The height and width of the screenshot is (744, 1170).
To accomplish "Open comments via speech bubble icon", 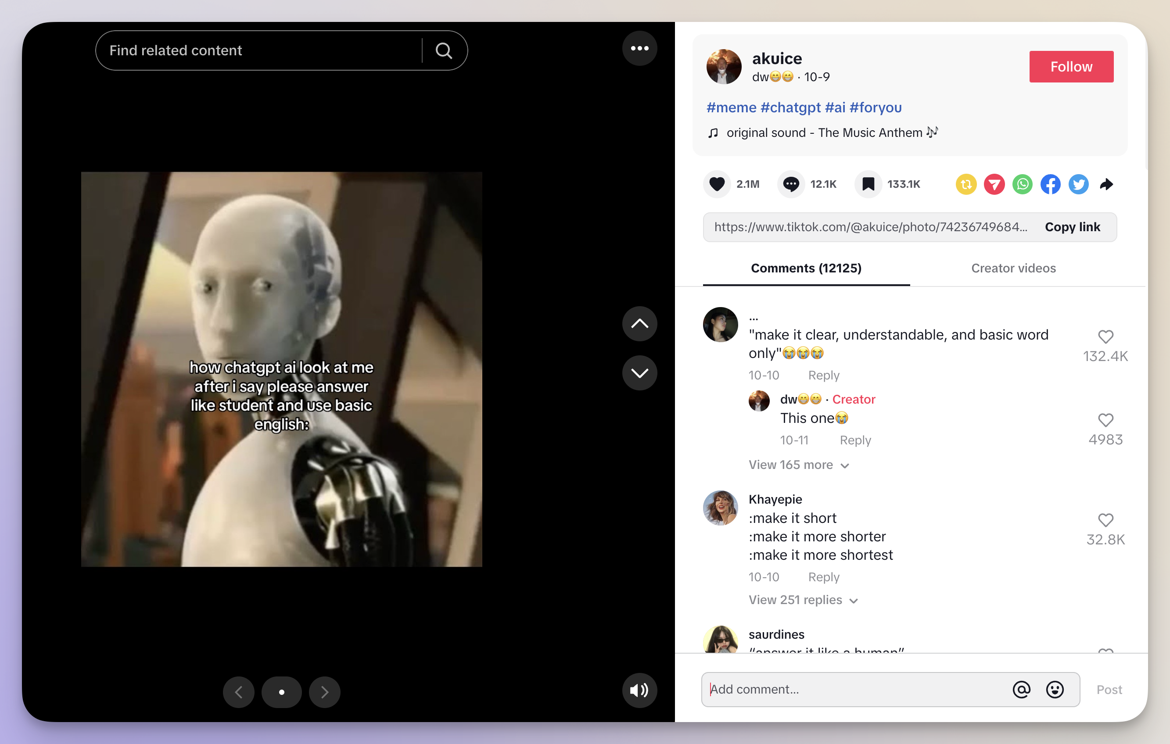I will tap(790, 184).
